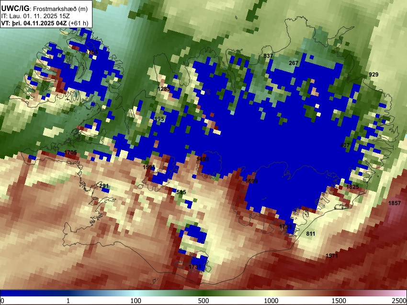Select the '100' tick label on the legend
Viewport: 407px width, 305px height.
pos(136,301)
